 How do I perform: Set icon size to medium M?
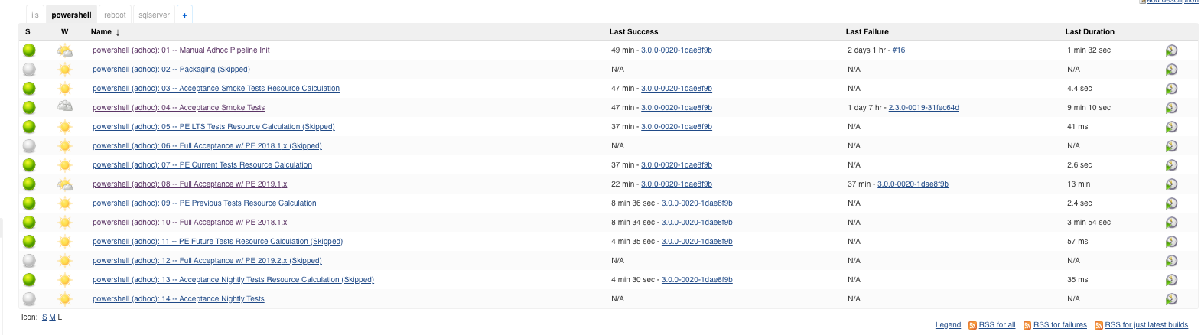(x=52, y=317)
